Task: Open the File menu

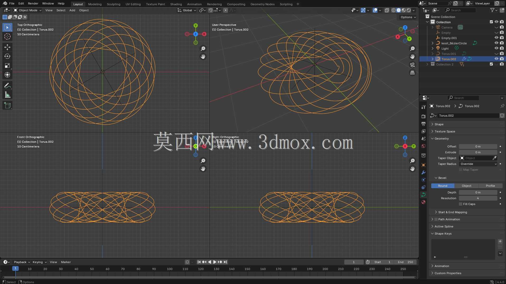Action: pyautogui.click(x=12, y=3)
